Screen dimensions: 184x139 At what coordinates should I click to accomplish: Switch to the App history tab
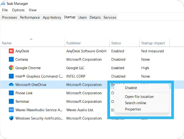coord(52,18)
